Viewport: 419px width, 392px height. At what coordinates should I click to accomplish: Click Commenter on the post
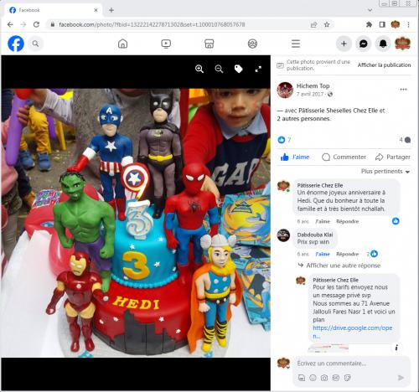point(344,157)
